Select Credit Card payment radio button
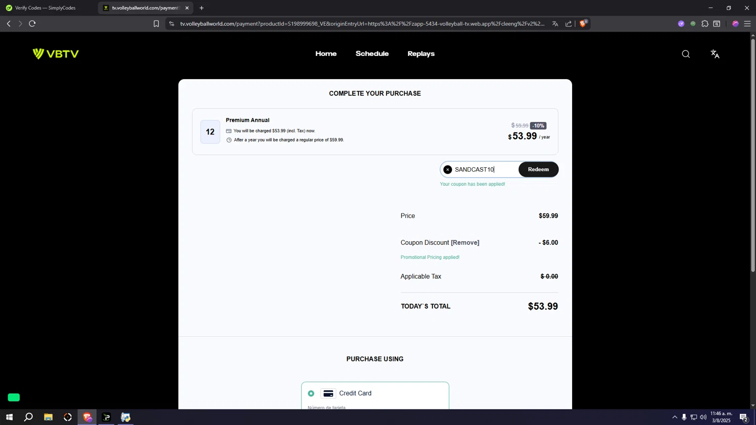 tap(311, 393)
